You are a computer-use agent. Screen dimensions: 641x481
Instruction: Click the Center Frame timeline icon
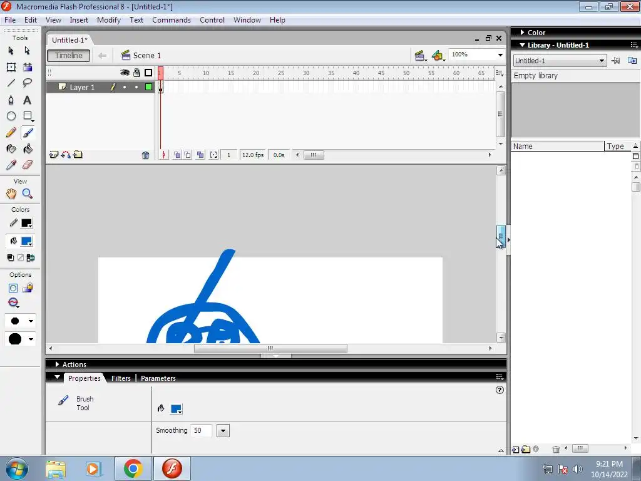tap(163, 155)
